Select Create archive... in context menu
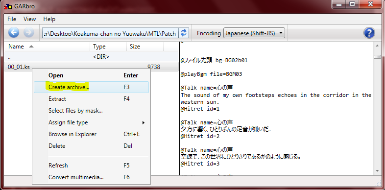Viewport: 385px width, 190px height. pyautogui.click(x=91, y=87)
